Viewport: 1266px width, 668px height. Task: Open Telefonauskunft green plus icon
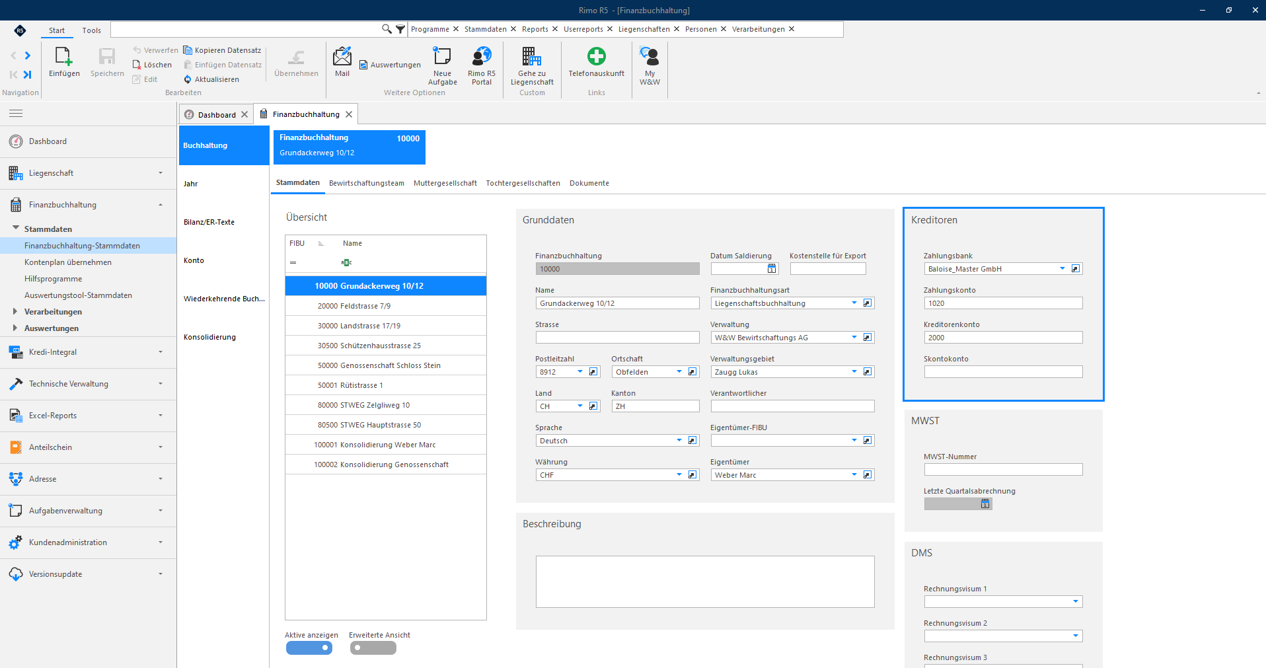pyautogui.click(x=596, y=56)
